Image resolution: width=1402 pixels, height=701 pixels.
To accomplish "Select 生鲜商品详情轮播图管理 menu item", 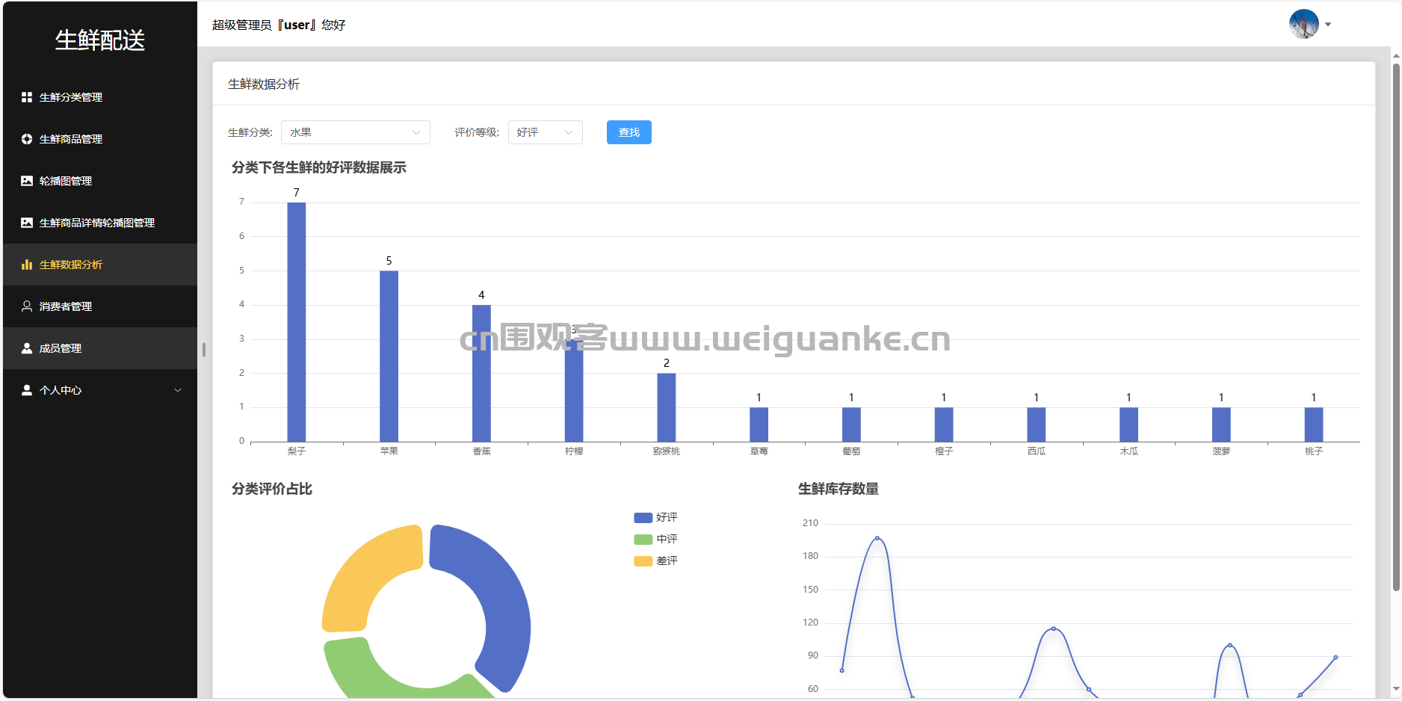I will tap(100, 223).
